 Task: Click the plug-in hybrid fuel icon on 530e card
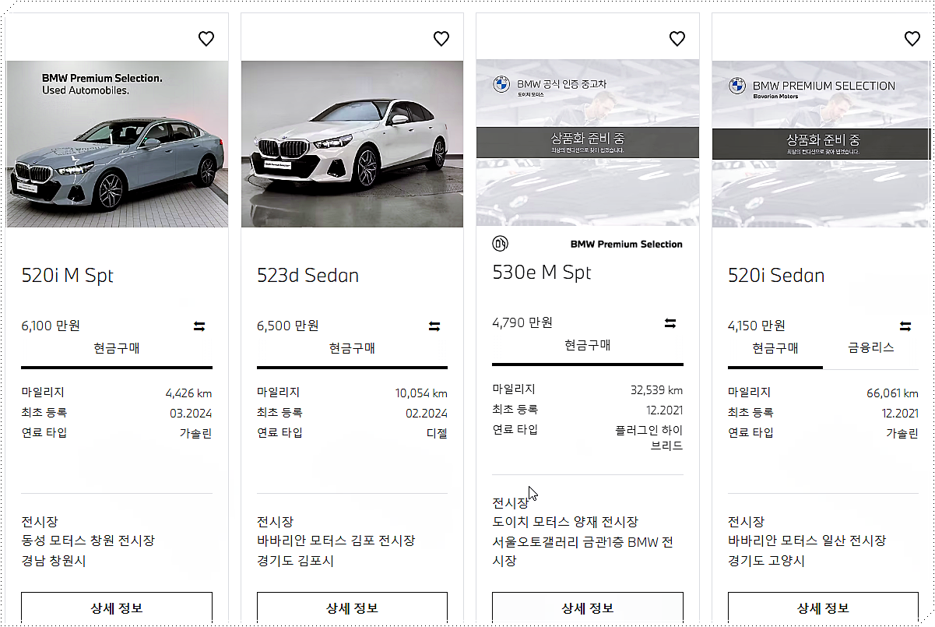500,244
